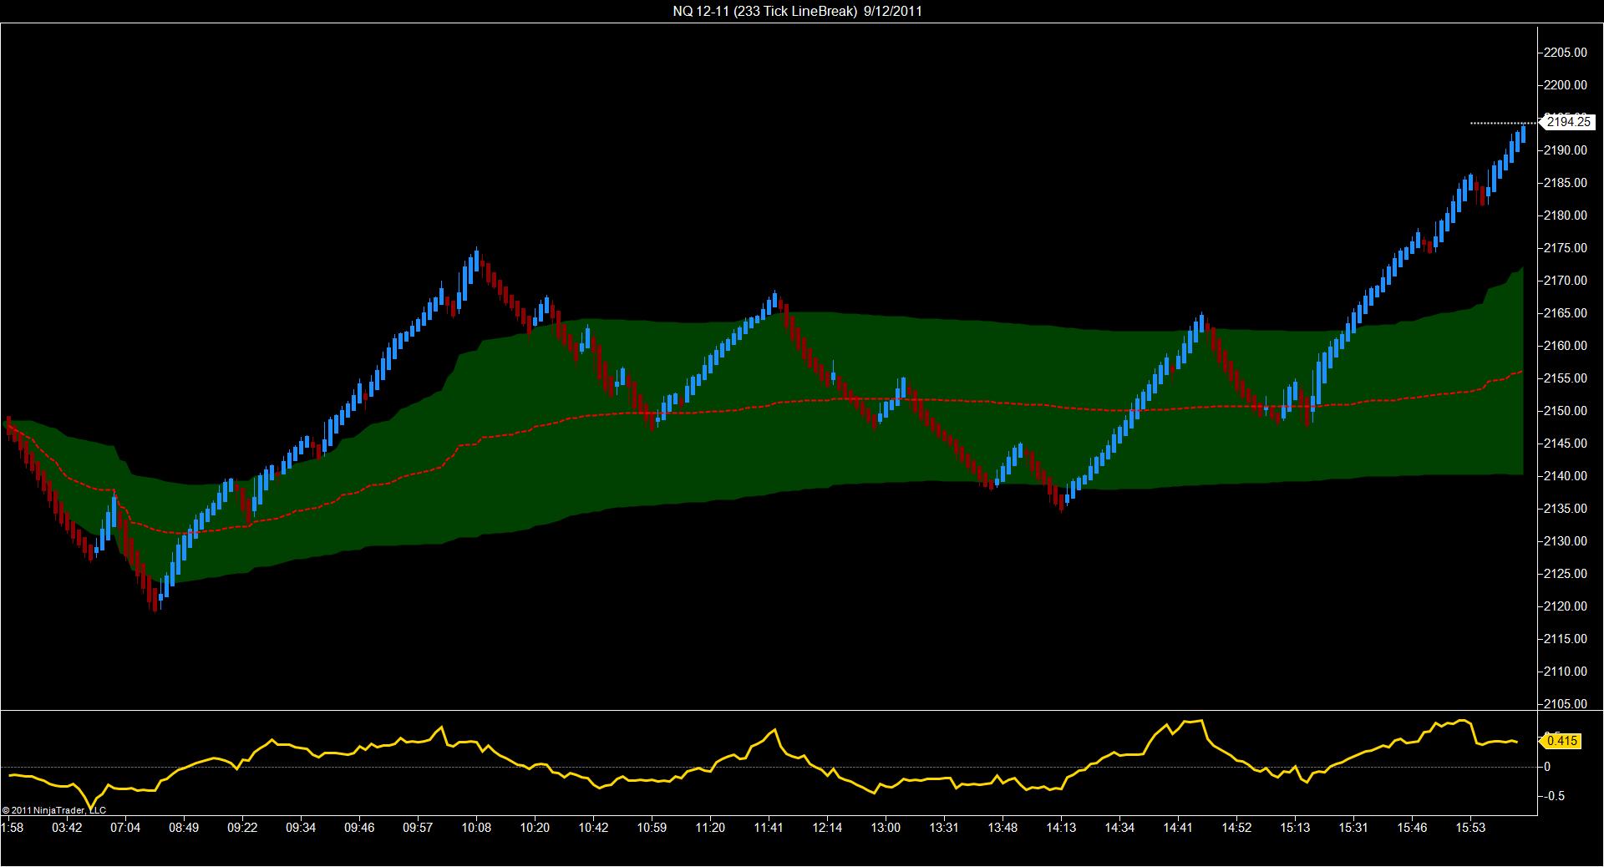Click the 2194.25 current price marker
This screenshot has width=1604, height=867.
pyautogui.click(x=1567, y=122)
